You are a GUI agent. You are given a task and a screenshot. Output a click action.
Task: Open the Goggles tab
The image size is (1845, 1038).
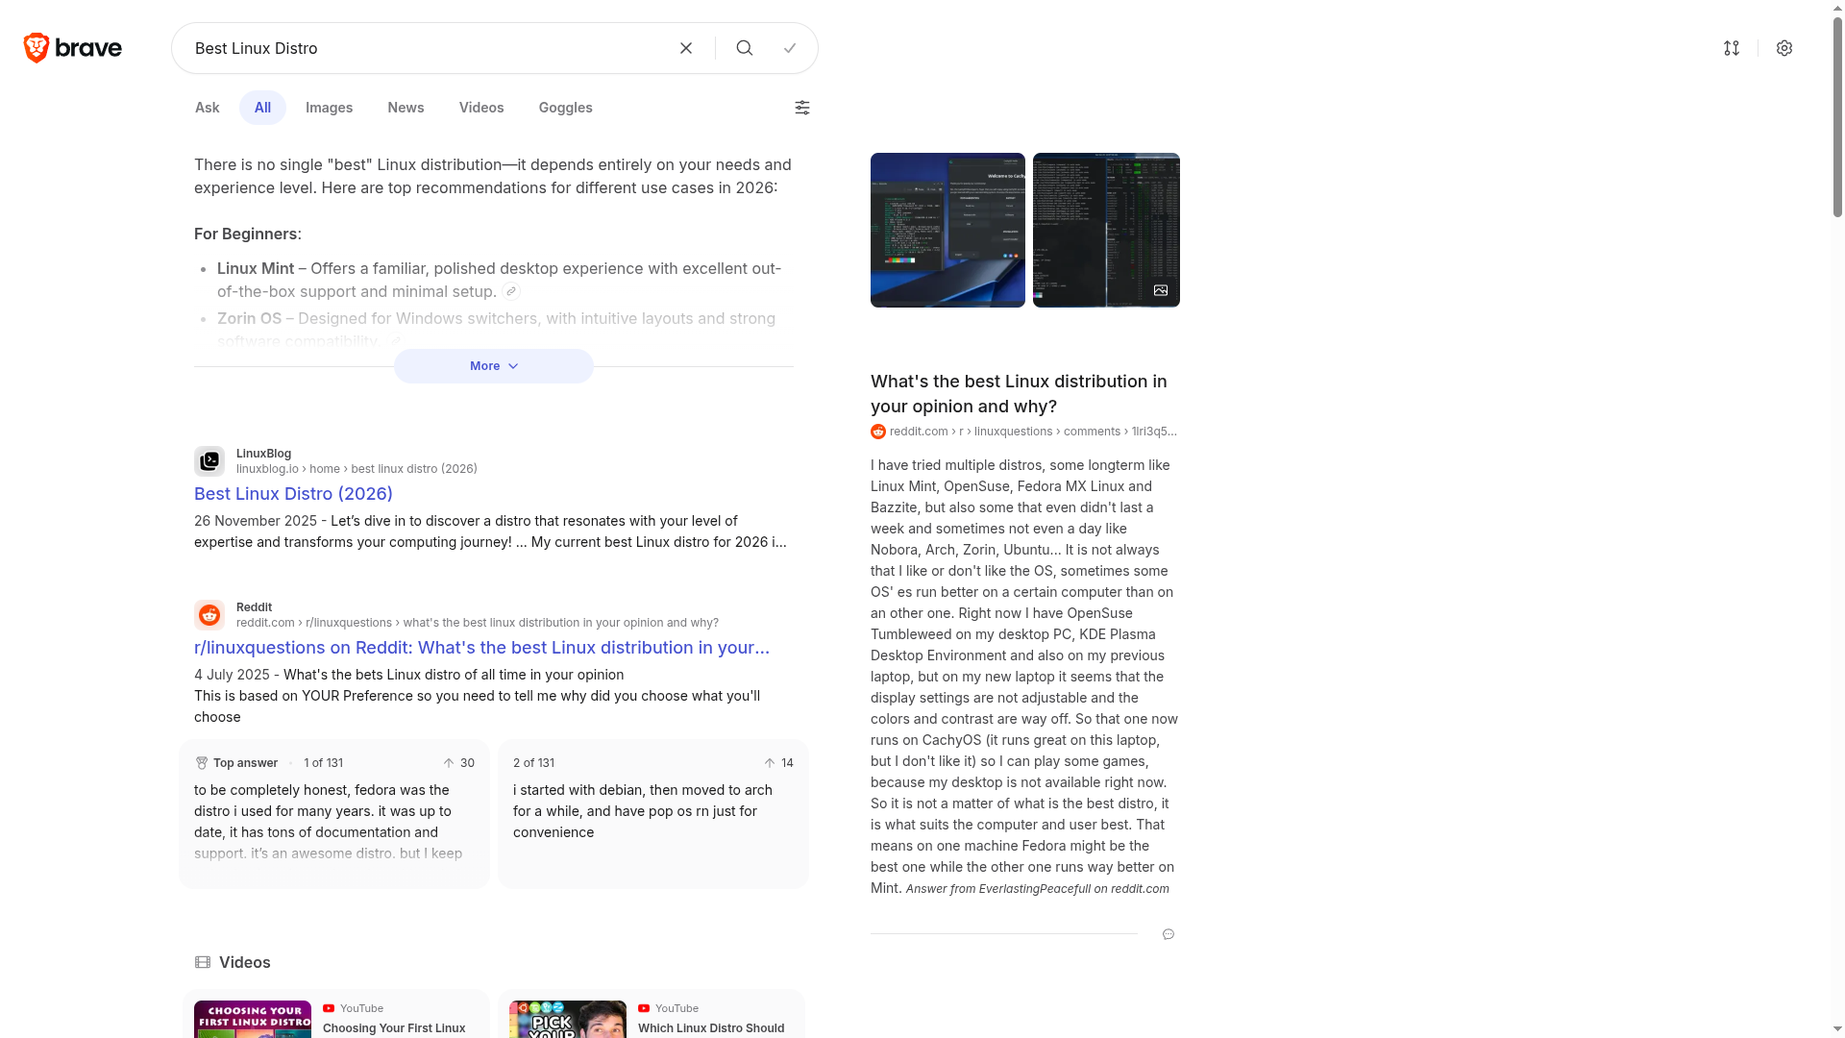coord(565,108)
